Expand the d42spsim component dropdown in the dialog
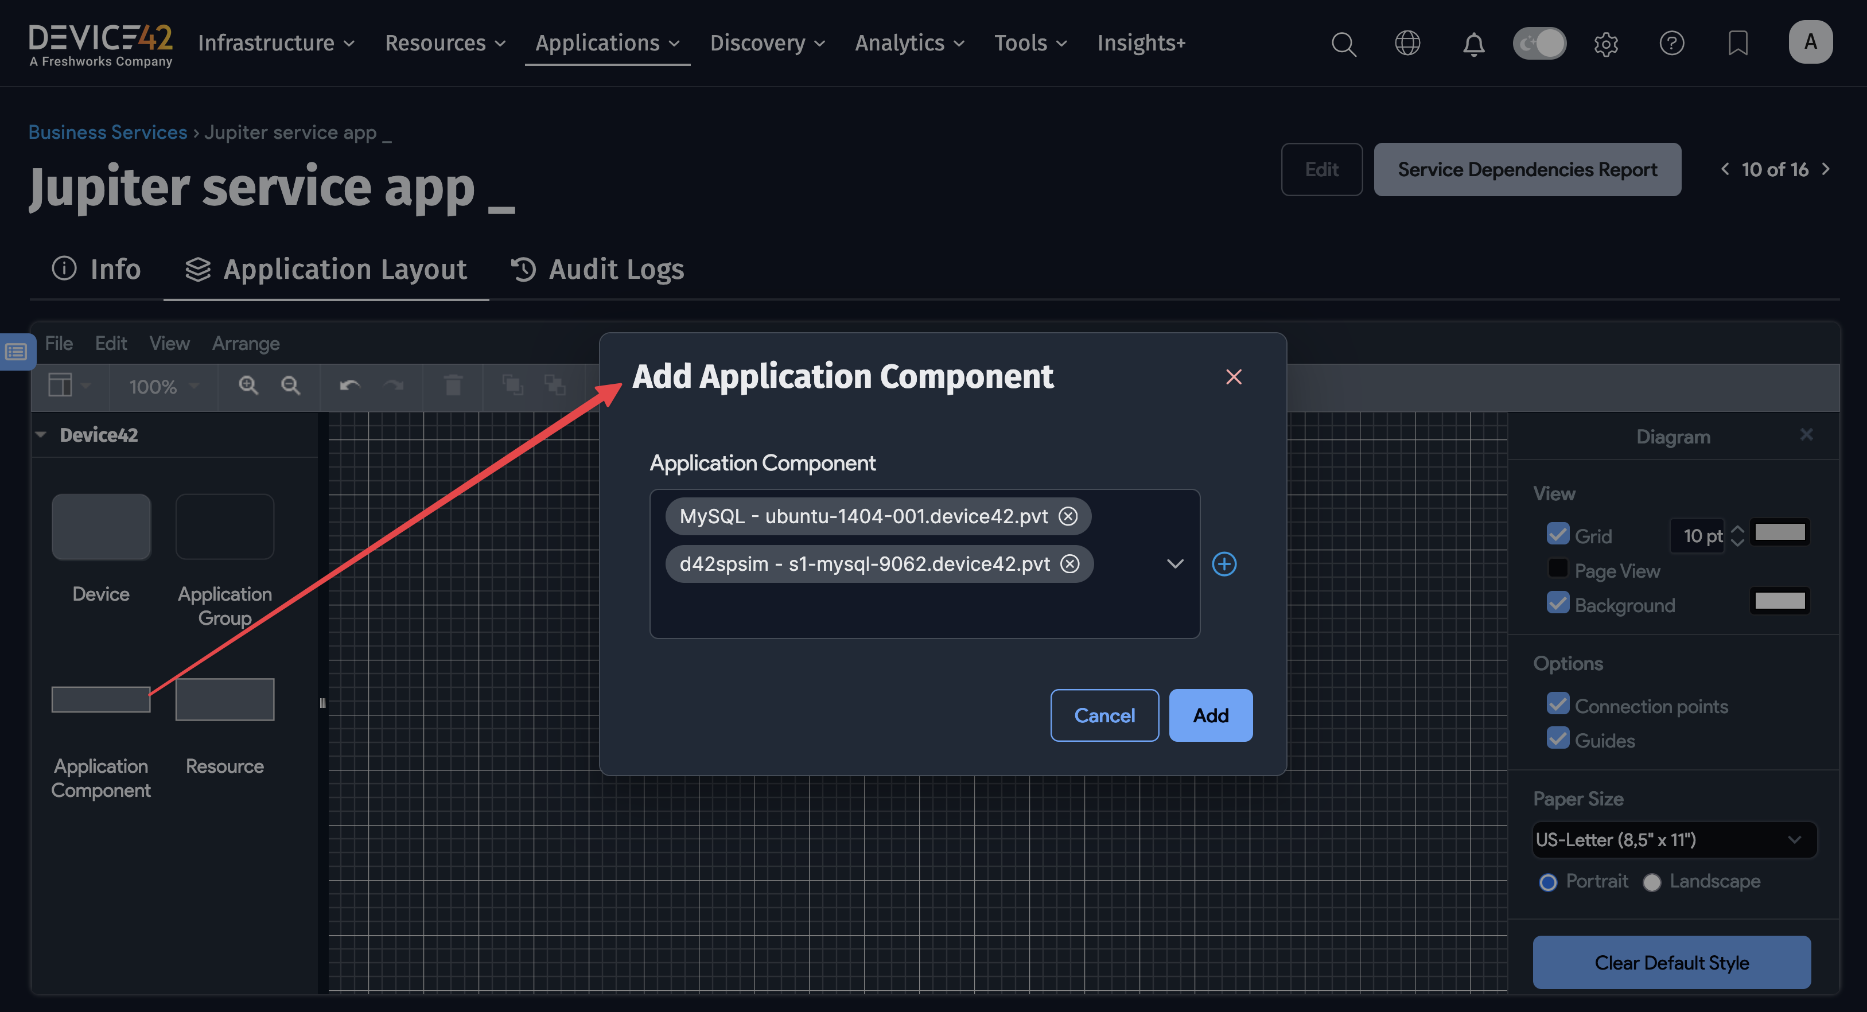The width and height of the screenshot is (1867, 1012). [x=1175, y=564]
